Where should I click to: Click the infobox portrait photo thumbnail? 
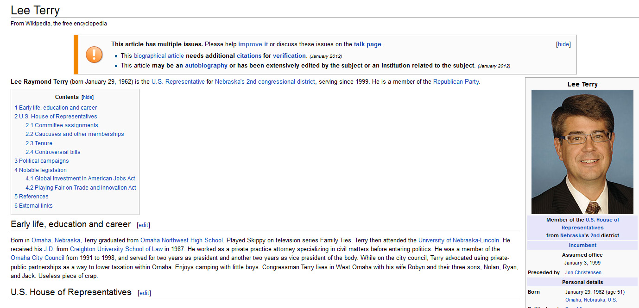point(582,152)
